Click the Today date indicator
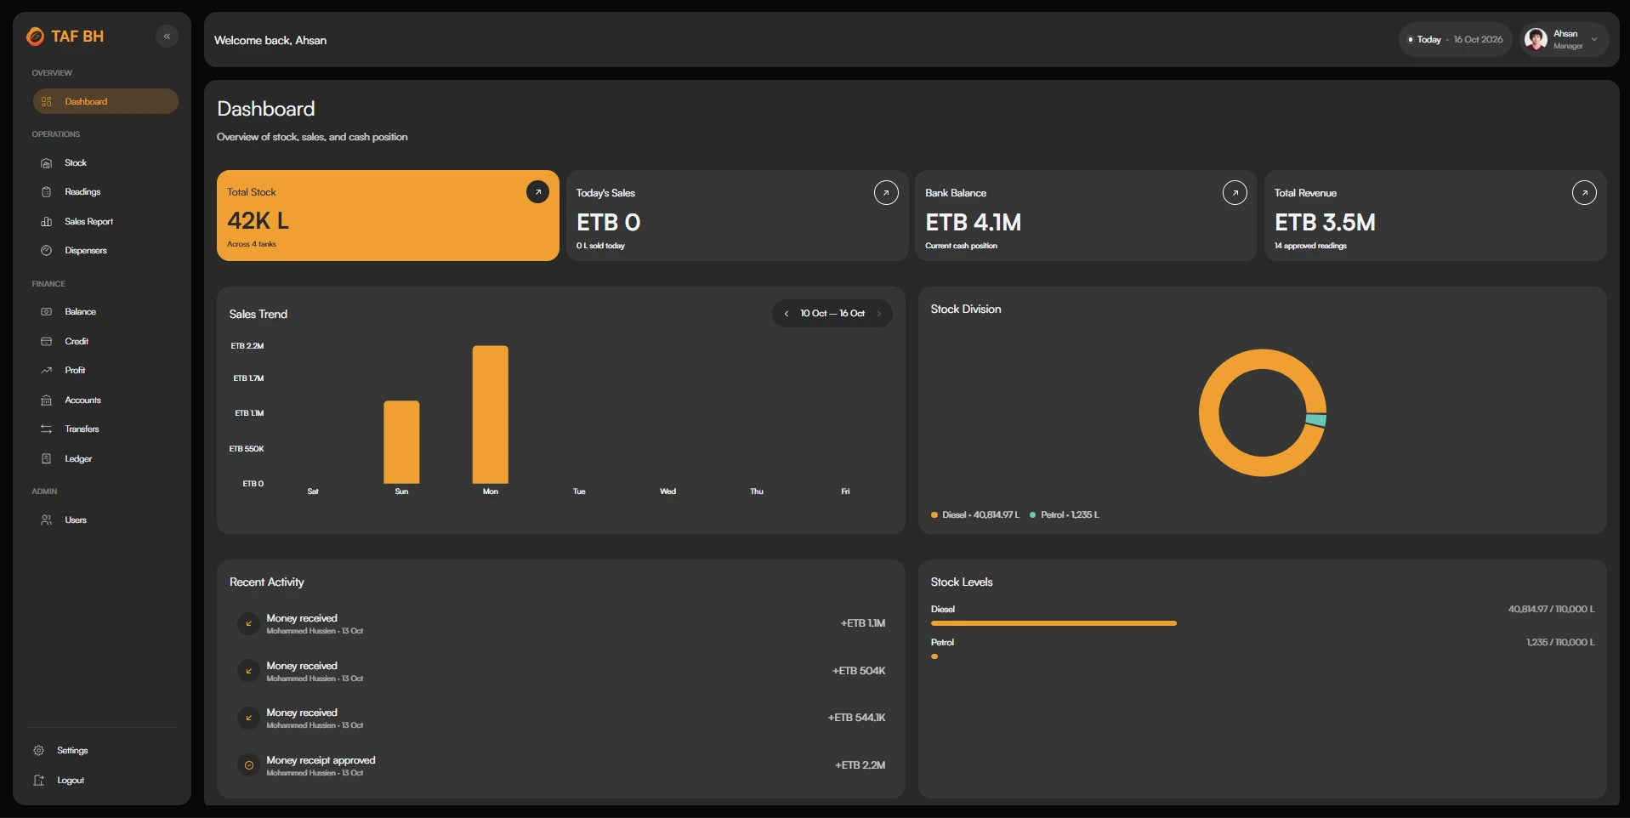The image size is (1630, 818). 1455,40
